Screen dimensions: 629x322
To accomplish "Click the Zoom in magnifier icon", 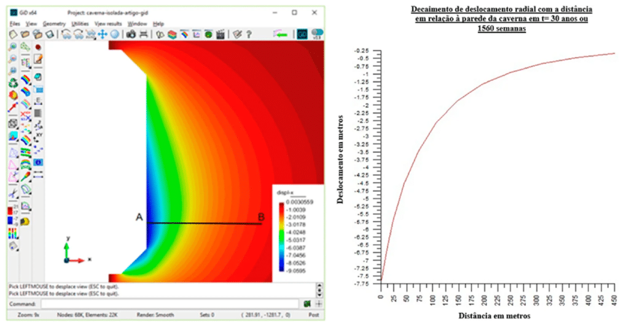I will tap(14, 47).
